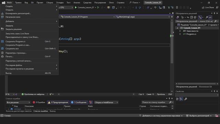
Task: Open Последние файлы submenu
Action: [x=29, y=65]
